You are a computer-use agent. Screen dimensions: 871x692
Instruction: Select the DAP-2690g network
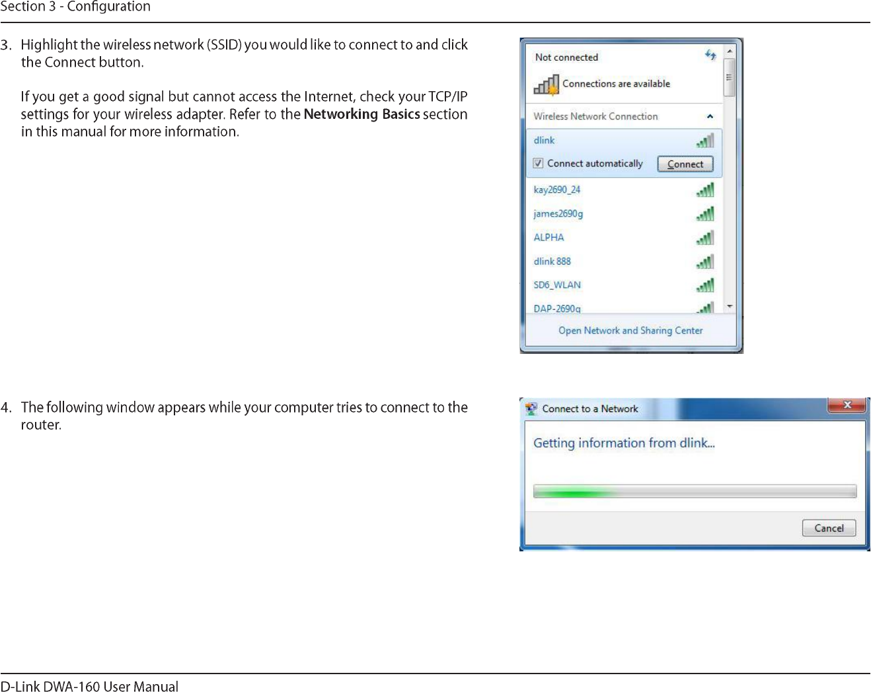624,307
